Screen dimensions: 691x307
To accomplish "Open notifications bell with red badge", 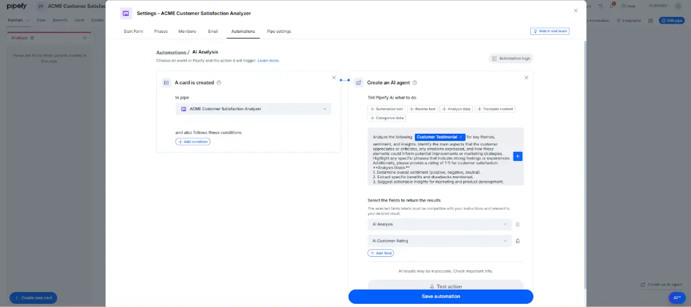I will pyautogui.click(x=612, y=6).
